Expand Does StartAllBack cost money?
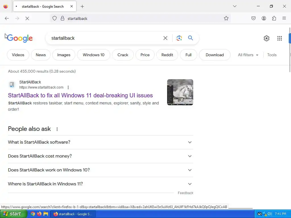The image size is (291, 218). tap(101, 156)
